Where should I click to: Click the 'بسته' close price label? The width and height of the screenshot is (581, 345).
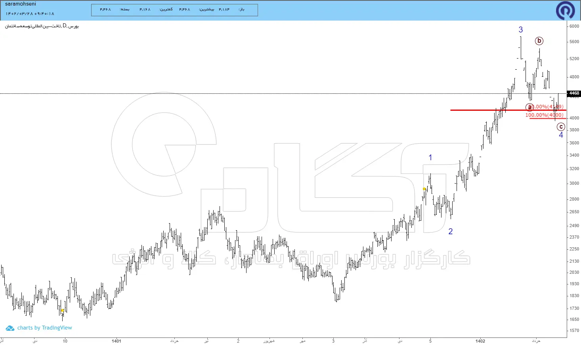click(125, 9)
